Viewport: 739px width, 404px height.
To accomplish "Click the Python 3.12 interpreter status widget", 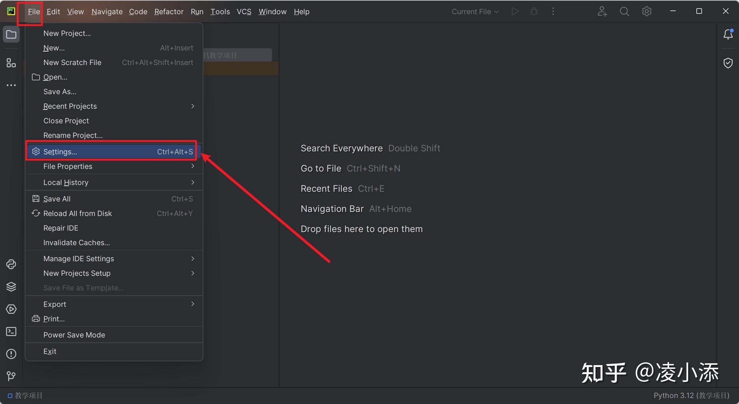I will click(x=691, y=395).
